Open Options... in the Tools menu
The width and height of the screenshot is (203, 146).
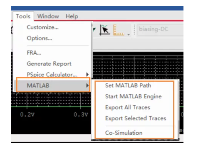point(39,38)
